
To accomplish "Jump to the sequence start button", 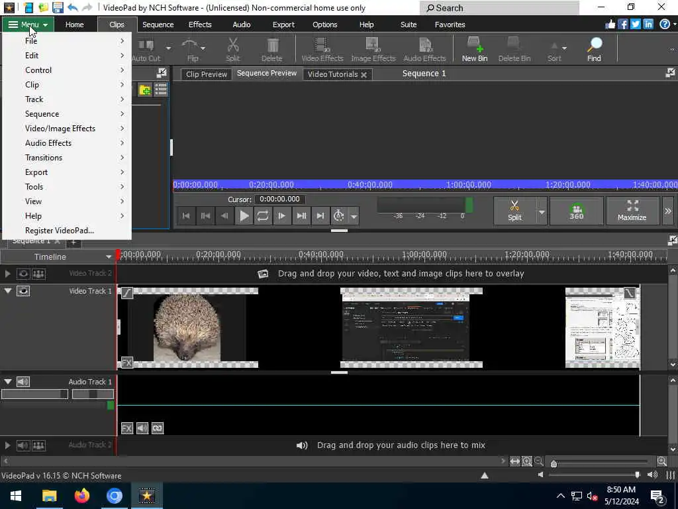I will tap(186, 215).
